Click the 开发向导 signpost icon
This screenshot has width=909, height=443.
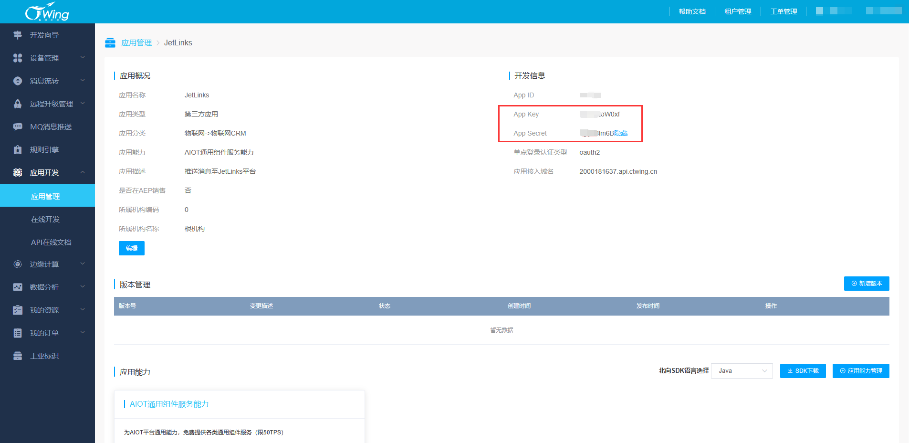tap(18, 35)
